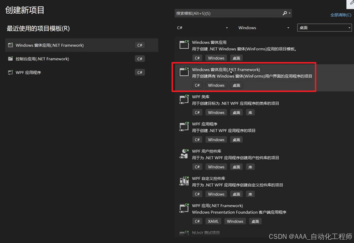Select WPF 应用(.NET Framework) template title
This screenshot has height=243, width=354.
pos(217,205)
